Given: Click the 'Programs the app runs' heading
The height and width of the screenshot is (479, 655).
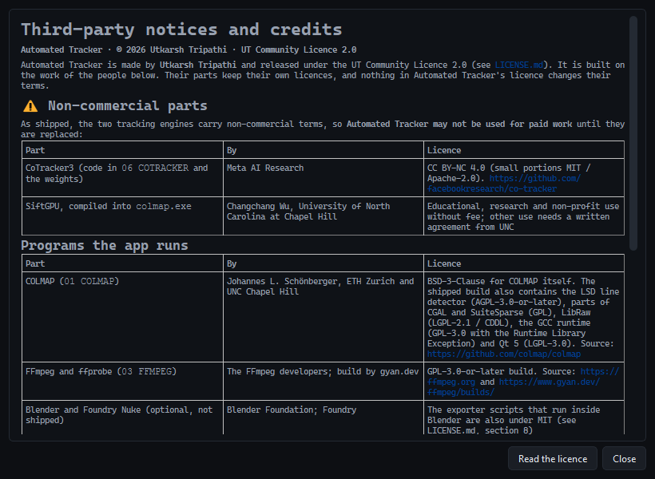Looking at the screenshot, I should [x=105, y=245].
